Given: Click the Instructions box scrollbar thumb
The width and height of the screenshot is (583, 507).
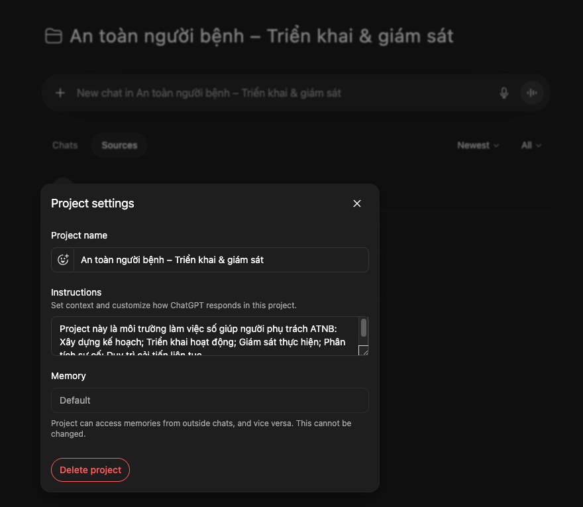Looking at the screenshot, I should click(x=364, y=327).
